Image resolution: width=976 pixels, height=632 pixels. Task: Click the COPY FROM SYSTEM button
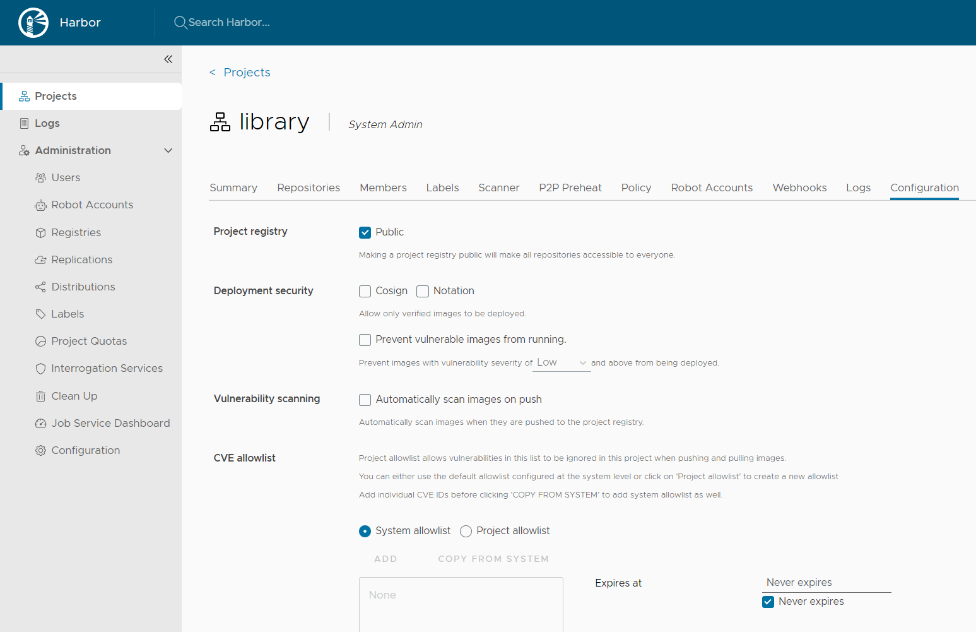click(493, 559)
